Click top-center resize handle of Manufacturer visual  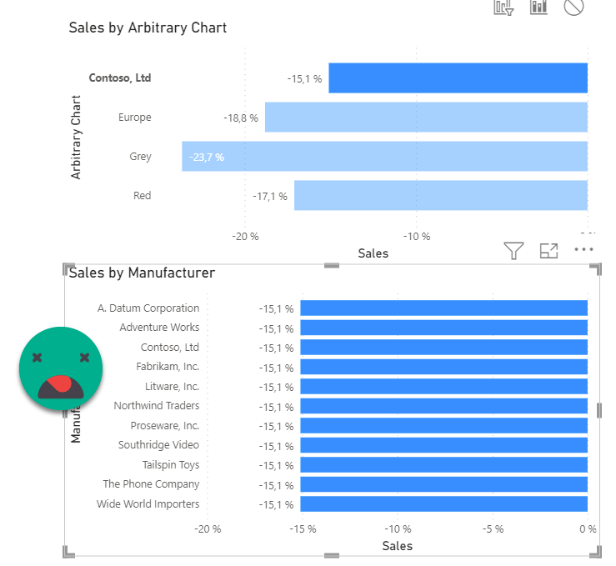(x=331, y=265)
